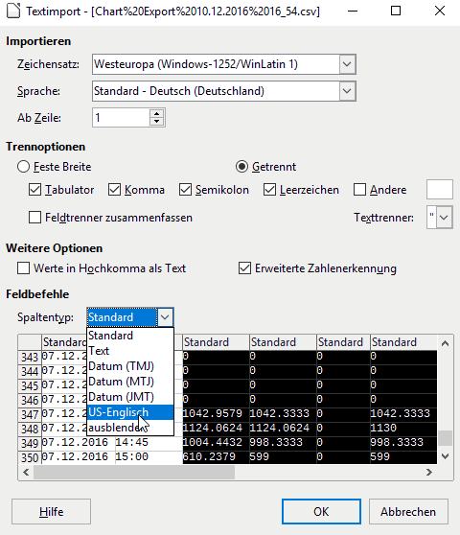The image size is (460, 535).
Task: Collapse the Spaltentyp dropdown arrow
Action: [165, 317]
